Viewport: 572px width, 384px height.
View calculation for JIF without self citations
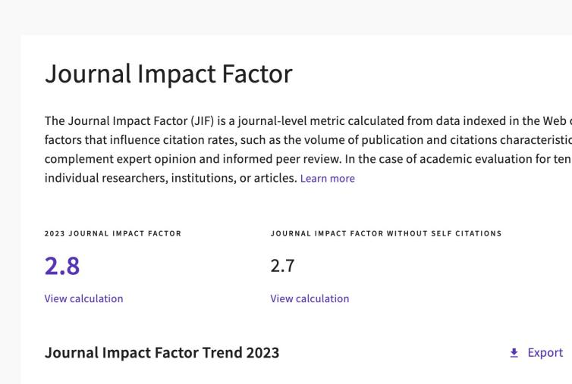pos(310,298)
